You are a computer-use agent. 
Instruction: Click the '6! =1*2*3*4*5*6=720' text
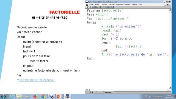[50, 18]
